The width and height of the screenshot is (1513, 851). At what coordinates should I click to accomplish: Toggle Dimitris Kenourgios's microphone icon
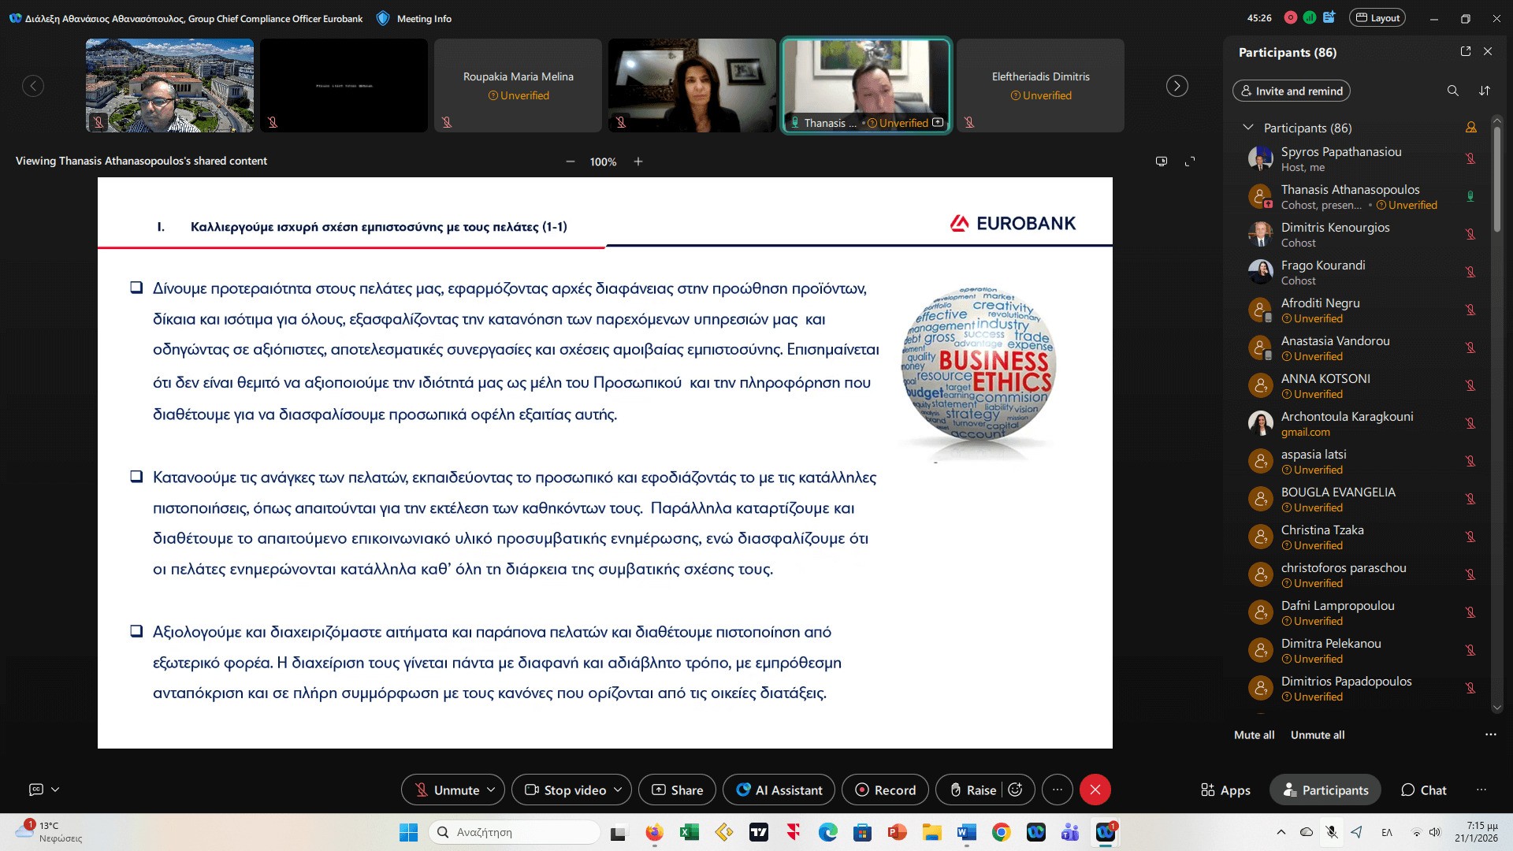[1470, 234]
